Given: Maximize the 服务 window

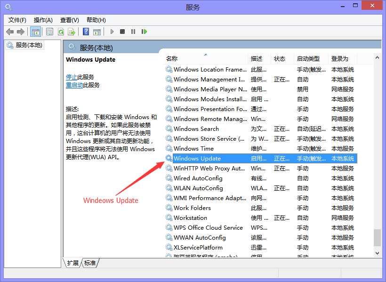Looking at the screenshot, I should (355, 6).
